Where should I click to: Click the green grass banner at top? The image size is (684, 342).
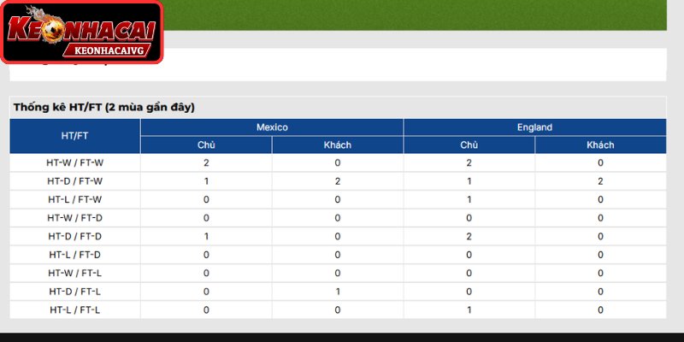(415, 15)
